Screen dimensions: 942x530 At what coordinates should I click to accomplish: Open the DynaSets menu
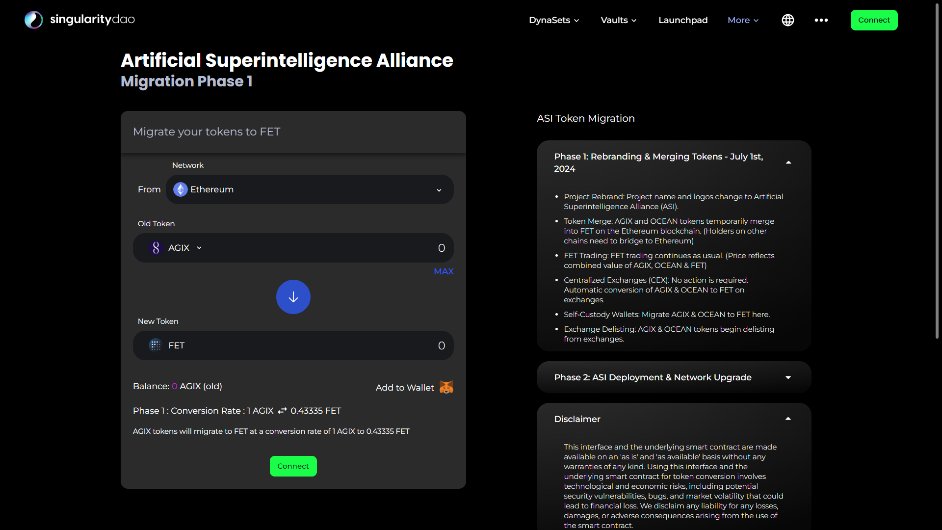(x=554, y=20)
